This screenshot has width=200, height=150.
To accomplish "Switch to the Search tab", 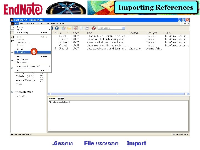I will point(61,99).
